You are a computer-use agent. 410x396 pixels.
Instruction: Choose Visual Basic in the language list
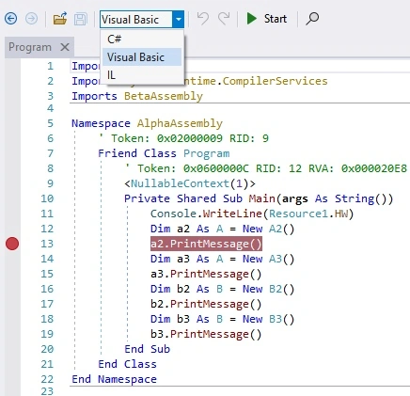click(142, 57)
